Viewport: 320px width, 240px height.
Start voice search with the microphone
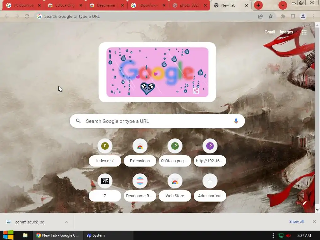click(x=236, y=121)
